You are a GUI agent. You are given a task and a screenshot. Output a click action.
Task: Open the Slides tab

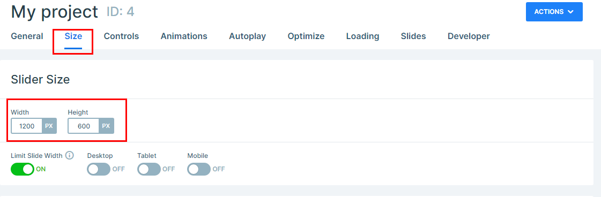click(413, 36)
